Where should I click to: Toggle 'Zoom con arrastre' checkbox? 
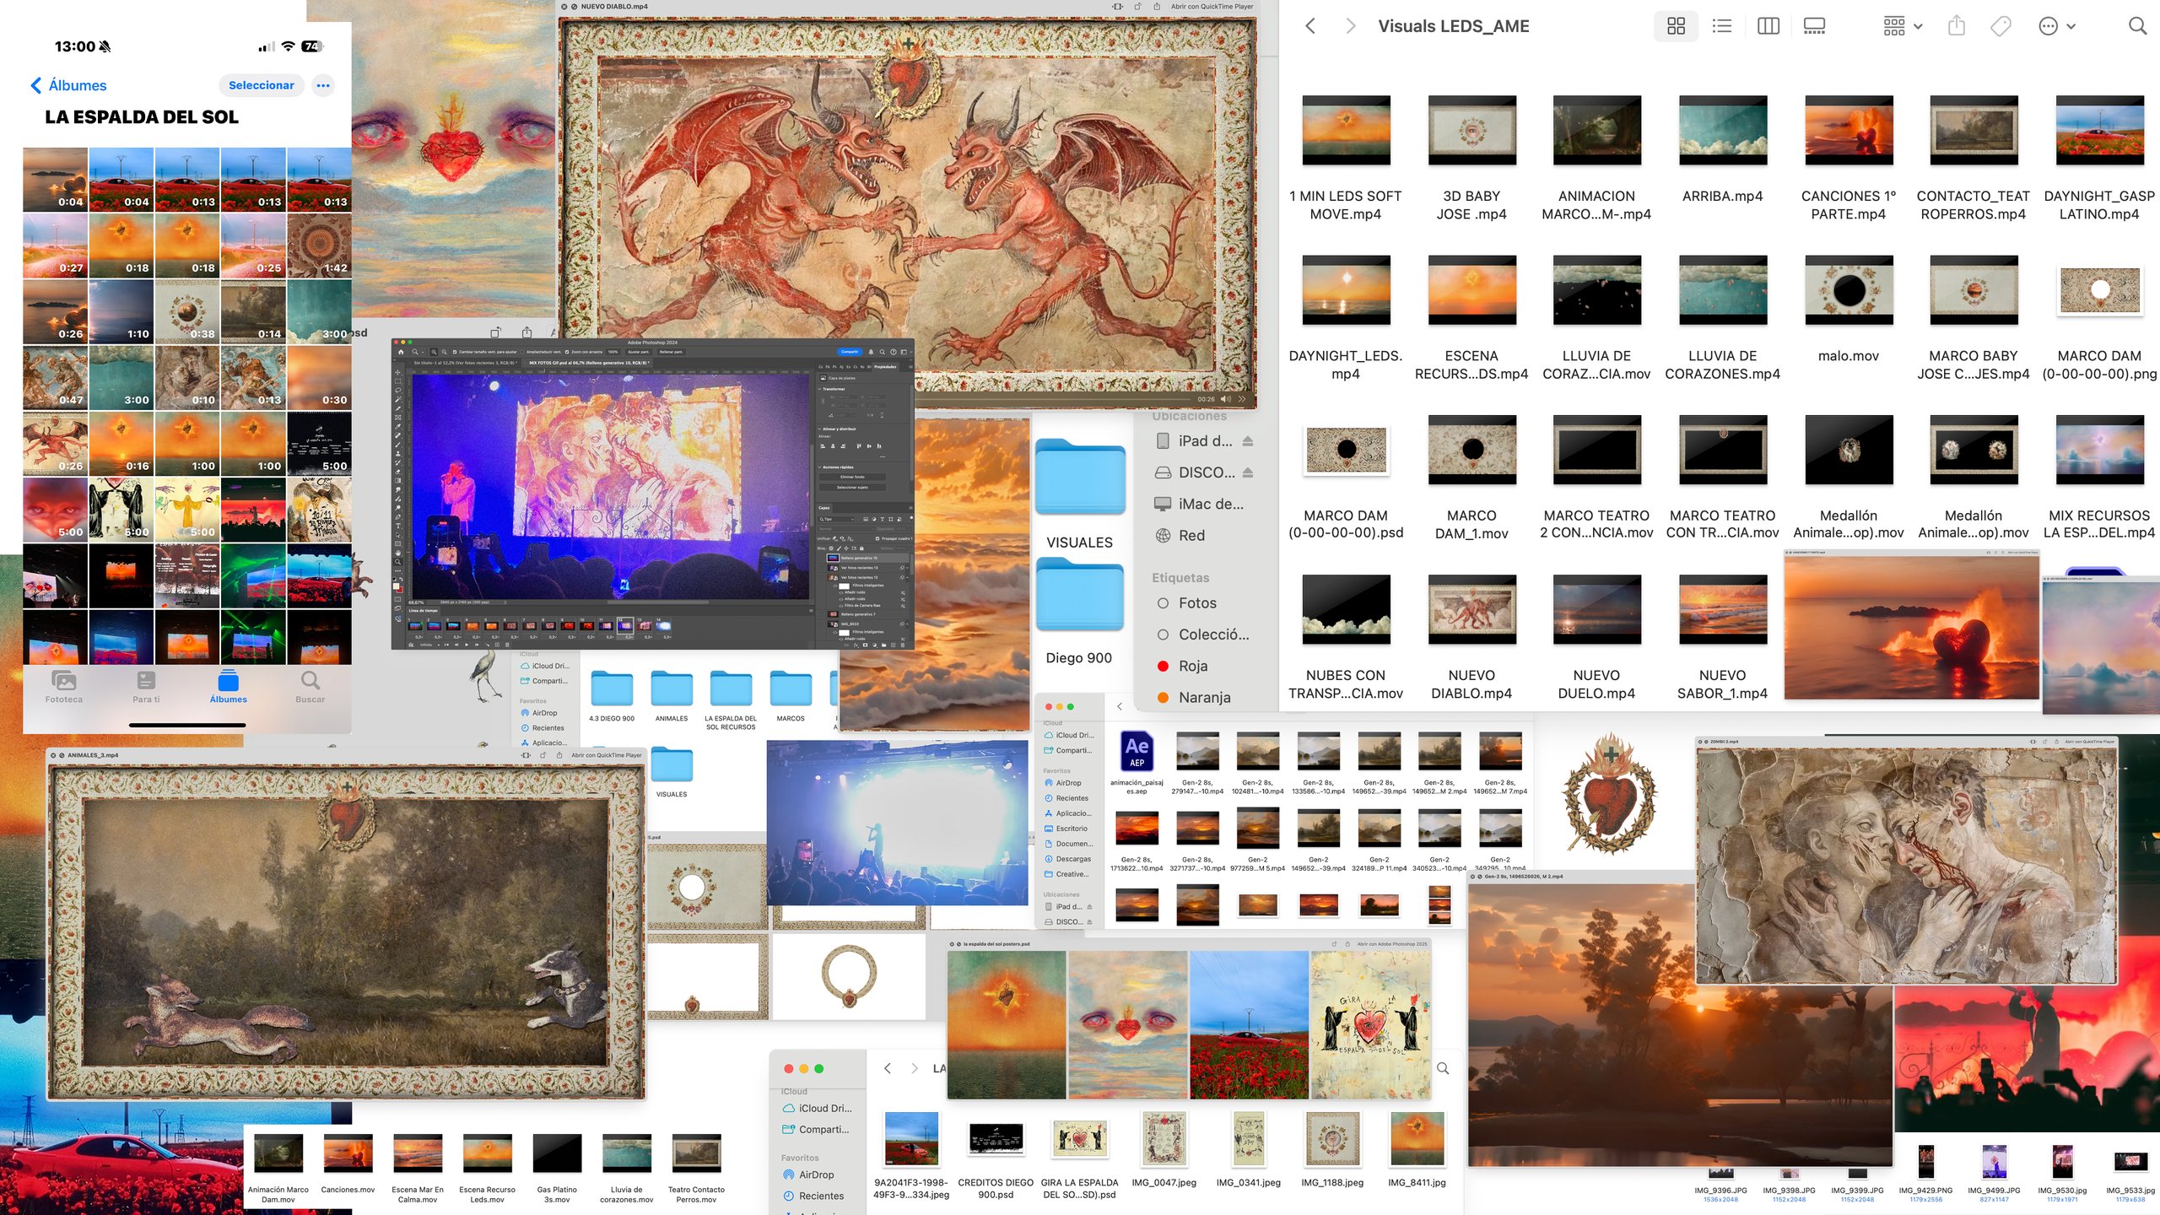coord(567,352)
